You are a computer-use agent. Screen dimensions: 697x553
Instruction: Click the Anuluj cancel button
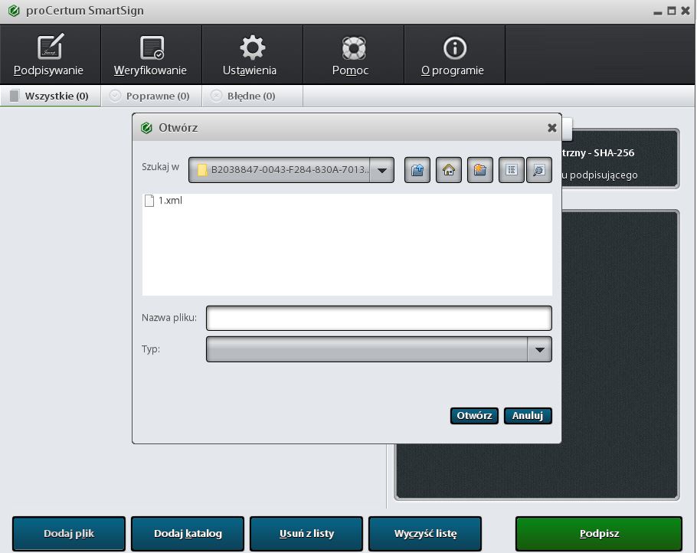(x=528, y=416)
